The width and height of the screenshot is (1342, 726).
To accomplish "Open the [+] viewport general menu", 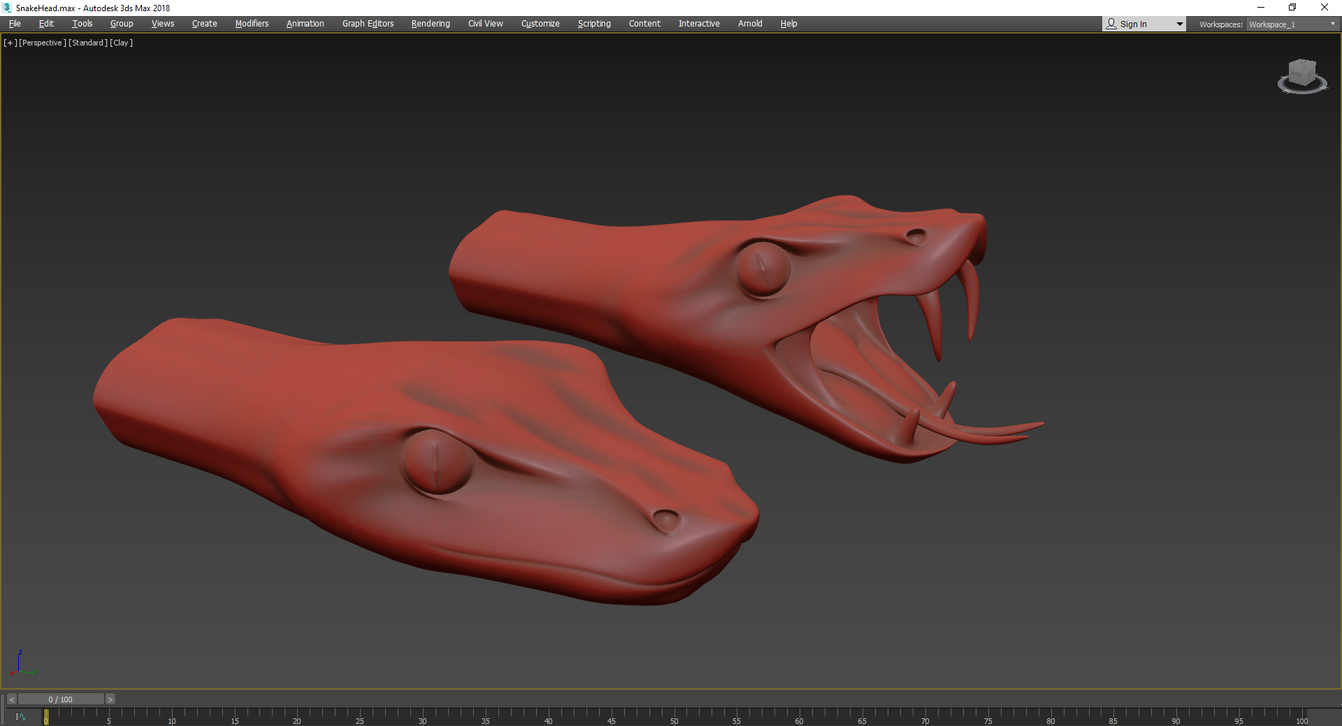I will [10, 43].
